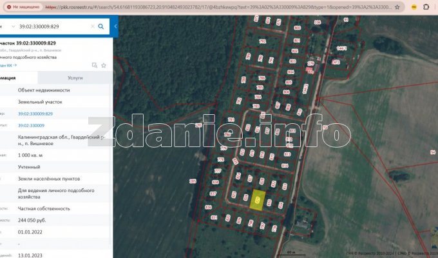The height and width of the screenshot is (258, 438).
Task: Open the 39:02:330009:829 cadastral number link
Action: pyautogui.click(x=35, y=114)
